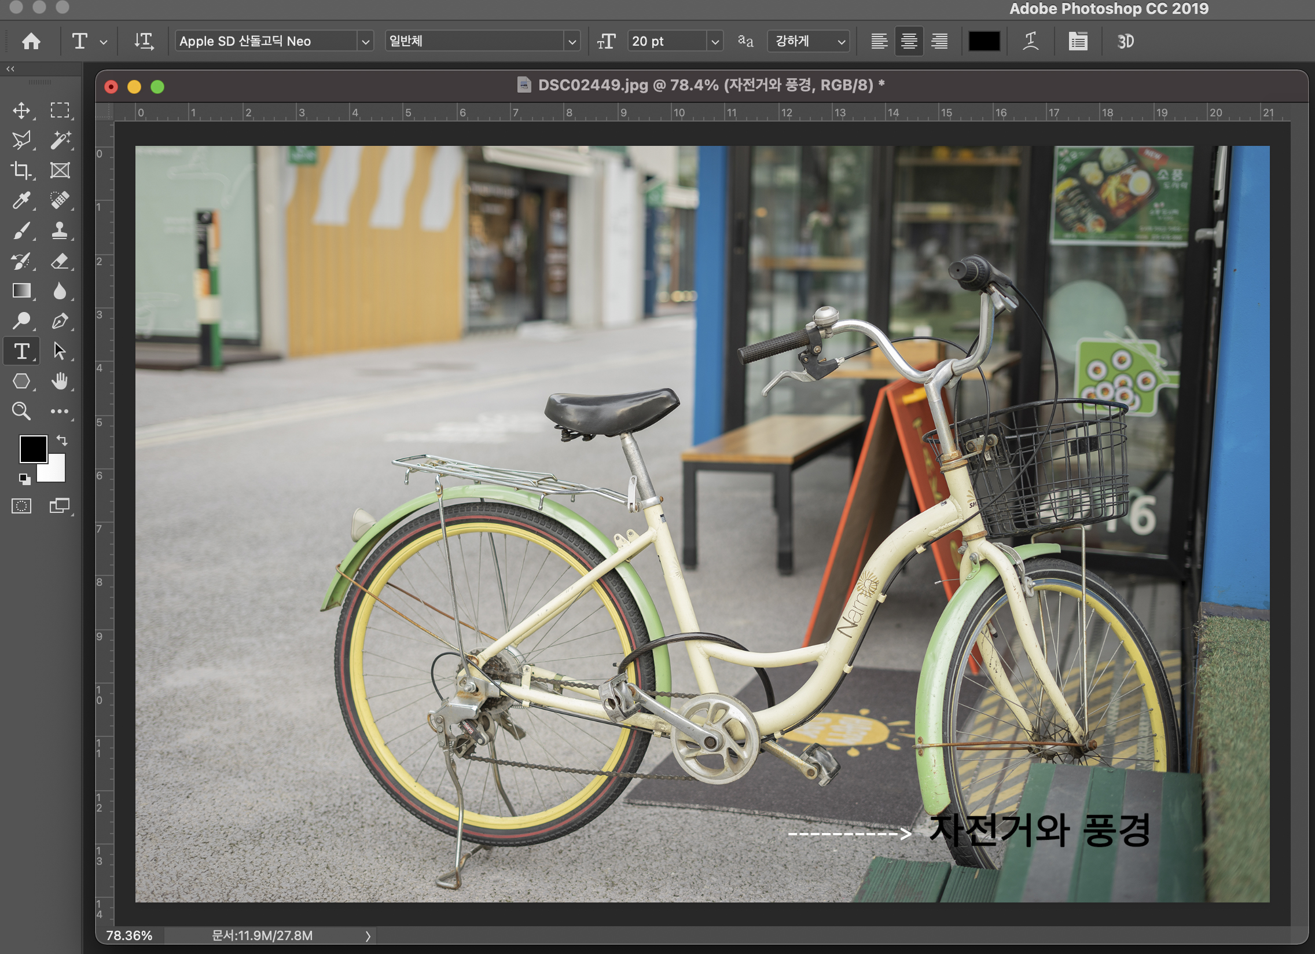Toggle text orientation button
The height and width of the screenshot is (954, 1315).
tap(144, 41)
